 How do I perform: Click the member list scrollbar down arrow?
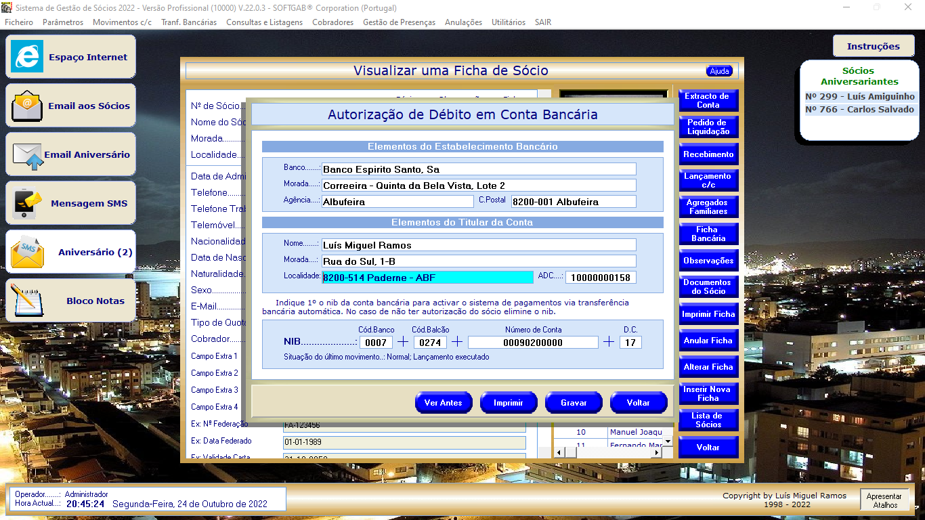point(667,441)
